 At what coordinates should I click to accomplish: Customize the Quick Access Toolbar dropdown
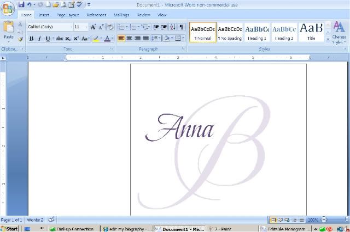pos(89,5)
